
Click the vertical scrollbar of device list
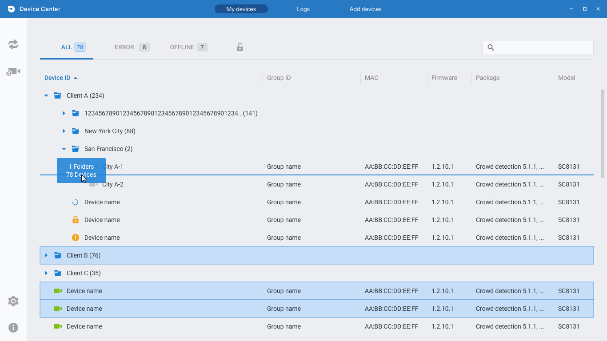pyautogui.click(x=603, y=133)
